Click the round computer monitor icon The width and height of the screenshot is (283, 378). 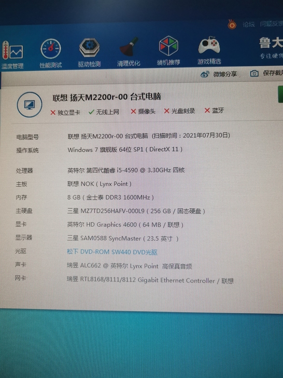click(30, 105)
